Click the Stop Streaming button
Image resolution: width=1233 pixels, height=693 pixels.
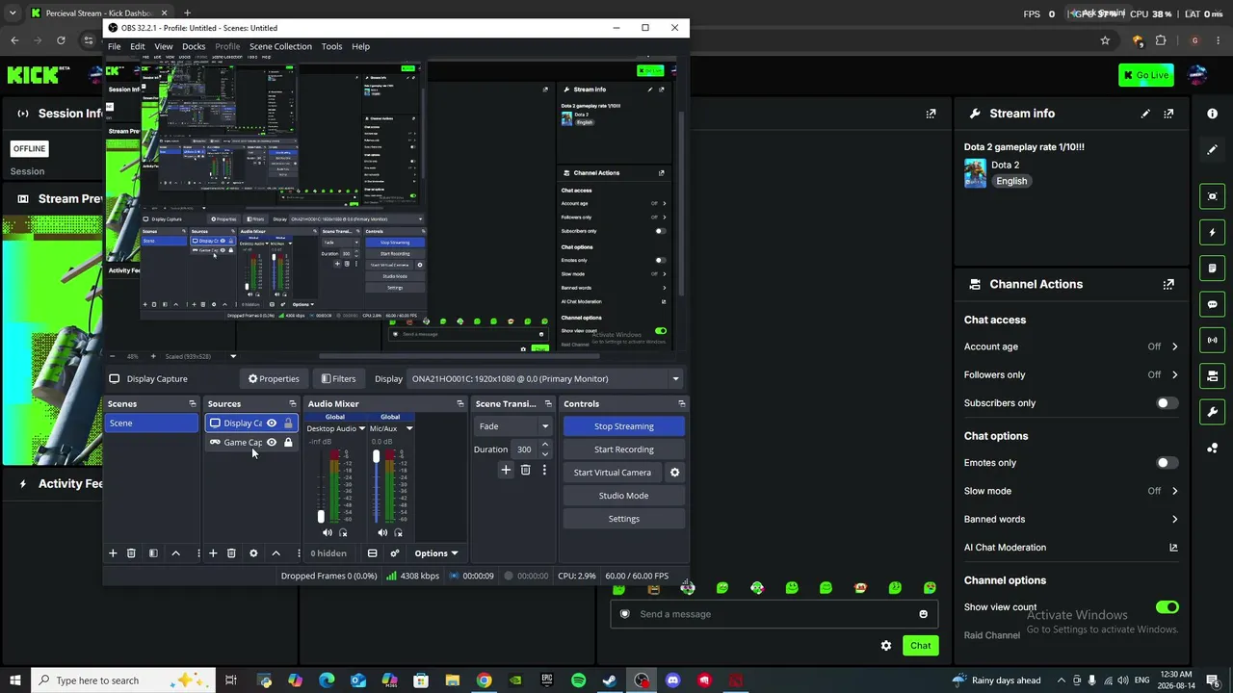(x=624, y=426)
